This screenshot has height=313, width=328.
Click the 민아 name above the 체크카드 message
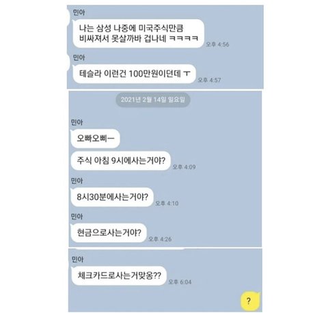click(x=77, y=259)
